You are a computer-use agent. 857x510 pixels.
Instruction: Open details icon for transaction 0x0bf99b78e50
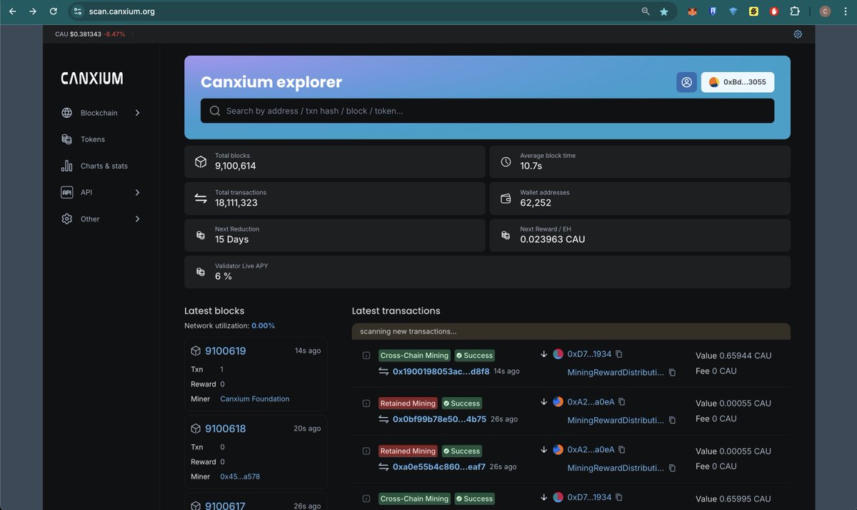click(366, 404)
